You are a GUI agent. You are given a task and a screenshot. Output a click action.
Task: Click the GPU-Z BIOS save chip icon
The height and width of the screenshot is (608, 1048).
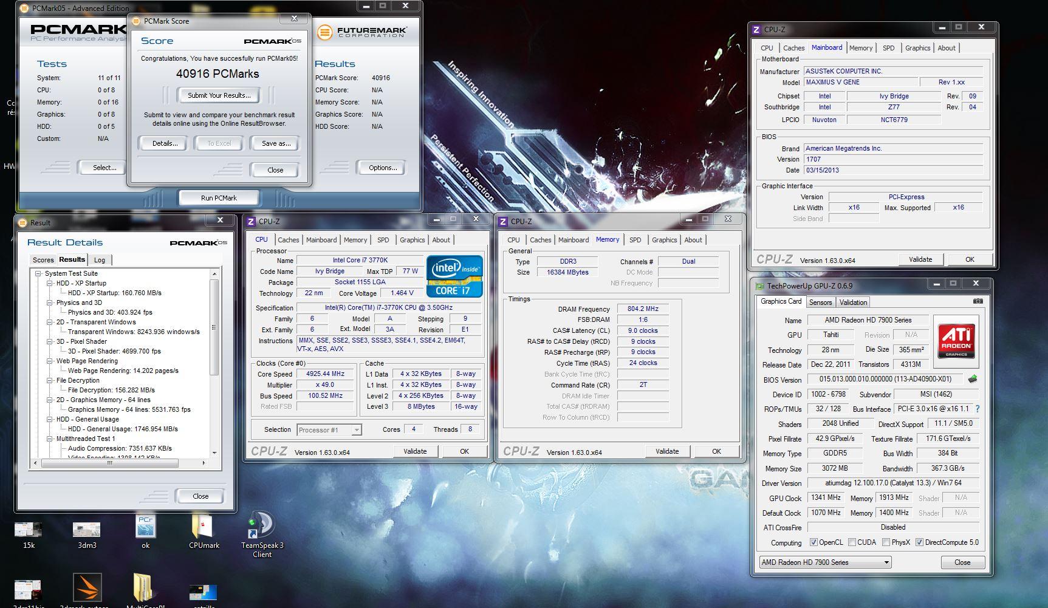(x=973, y=379)
